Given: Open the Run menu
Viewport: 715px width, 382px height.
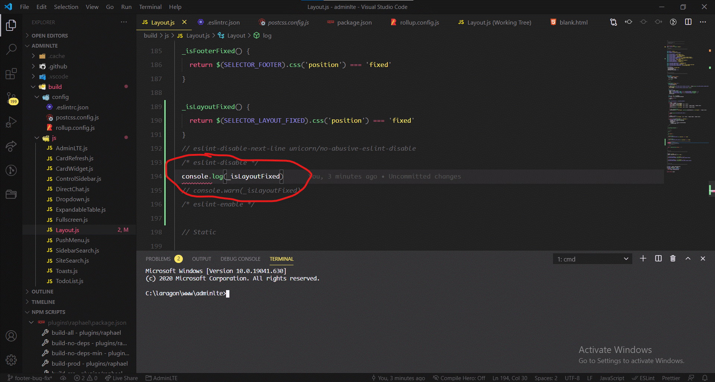Looking at the screenshot, I should click(126, 7).
